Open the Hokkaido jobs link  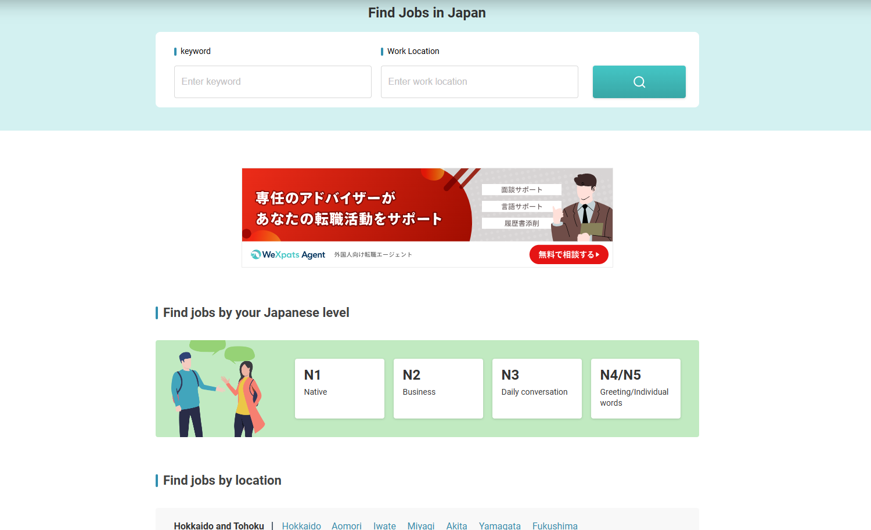[301, 525]
